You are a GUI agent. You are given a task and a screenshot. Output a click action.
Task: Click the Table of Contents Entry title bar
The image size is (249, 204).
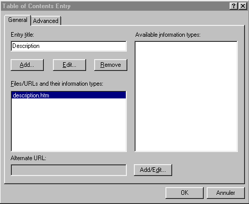click(116, 6)
